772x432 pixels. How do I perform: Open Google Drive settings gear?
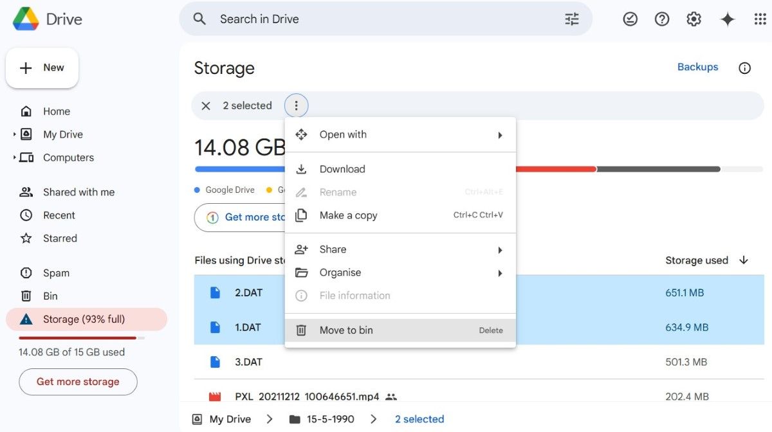tap(694, 19)
